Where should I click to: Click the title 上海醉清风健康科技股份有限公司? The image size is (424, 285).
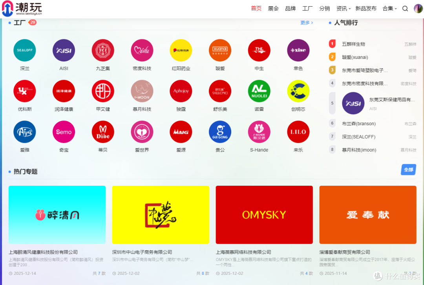[43, 252]
